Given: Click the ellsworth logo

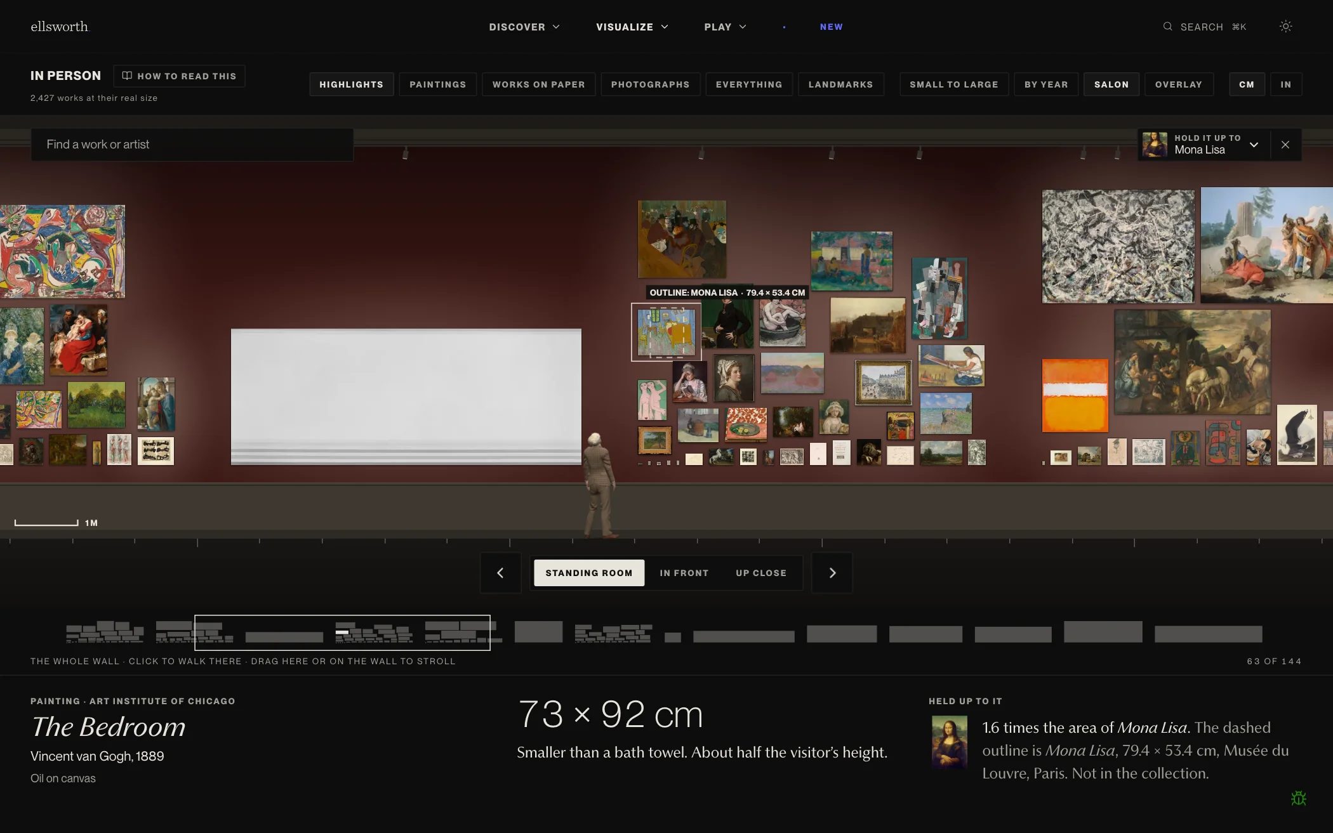Looking at the screenshot, I should click(60, 27).
